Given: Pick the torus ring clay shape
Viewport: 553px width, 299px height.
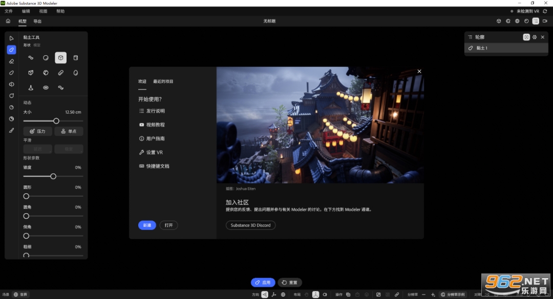Looking at the screenshot, I should pyautogui.click(x=46, y=88).
